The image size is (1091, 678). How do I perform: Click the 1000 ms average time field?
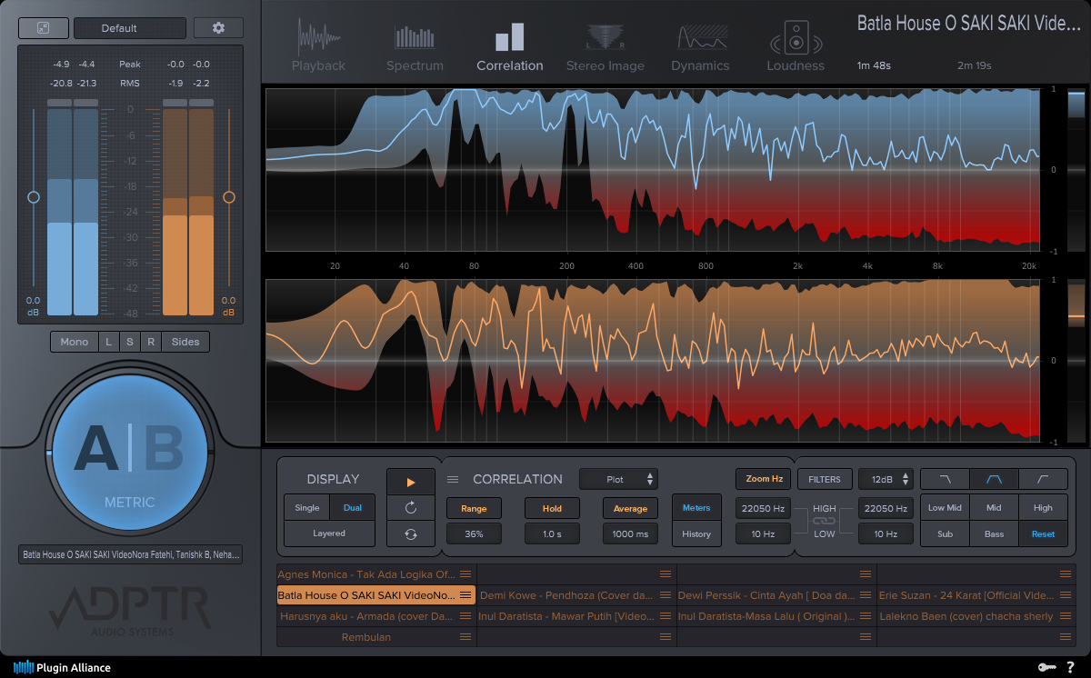click(x=630, y=533)
